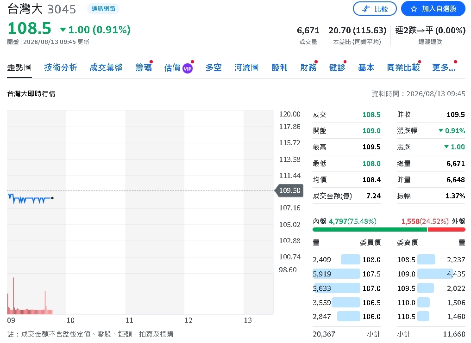Click the 本益比 value 20.70 (115.63)
The image size is (471, 343).
[x=357, y=31]
